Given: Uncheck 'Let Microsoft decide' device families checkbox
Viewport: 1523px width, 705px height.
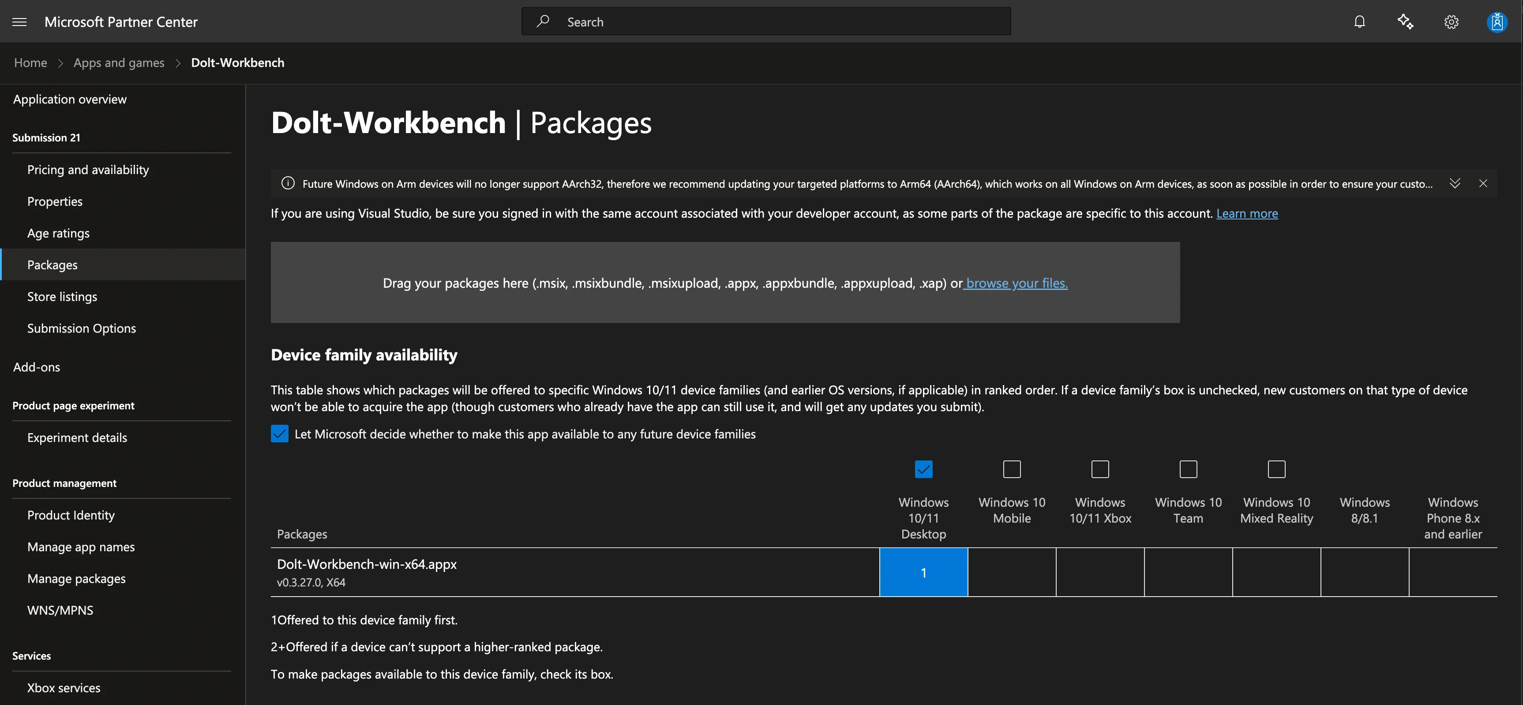Looking at the screenshot, I should tap(279, 434).
